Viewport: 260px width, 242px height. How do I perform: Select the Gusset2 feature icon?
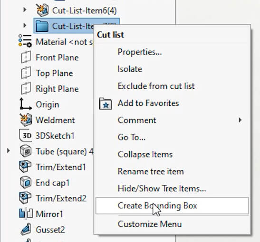pyautogui.click(x=26, y=229)
